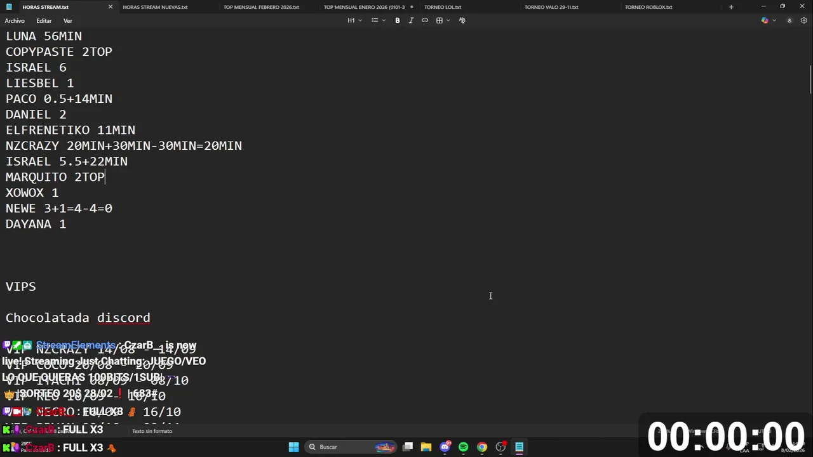Click the line MARQUITO 2TOP
This screenshot has height=457, width=813.
pos(55,177)
